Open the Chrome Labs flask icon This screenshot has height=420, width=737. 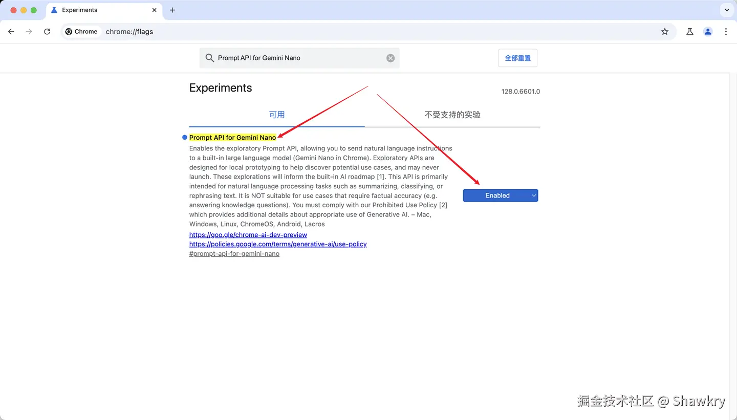[x=690, y=32]
